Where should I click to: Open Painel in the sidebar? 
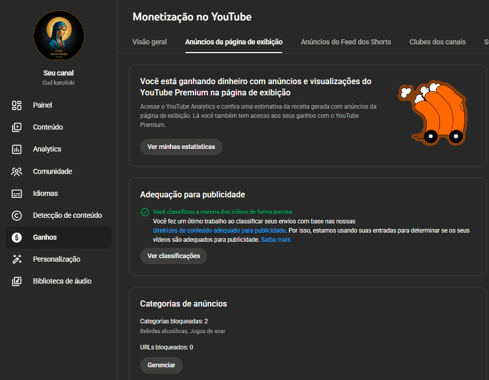59,106
